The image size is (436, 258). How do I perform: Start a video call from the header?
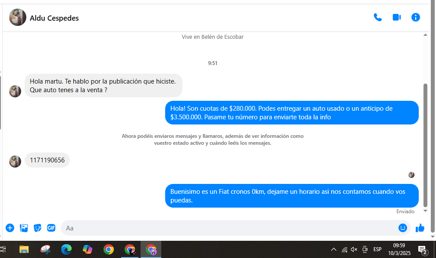(396, 18)
